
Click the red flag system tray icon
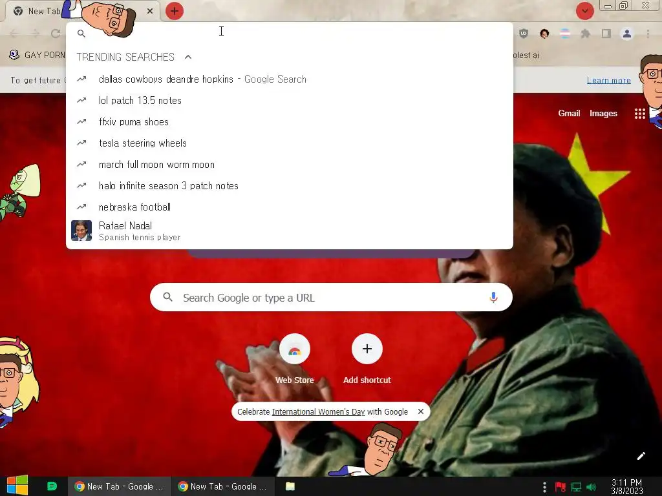561,487
